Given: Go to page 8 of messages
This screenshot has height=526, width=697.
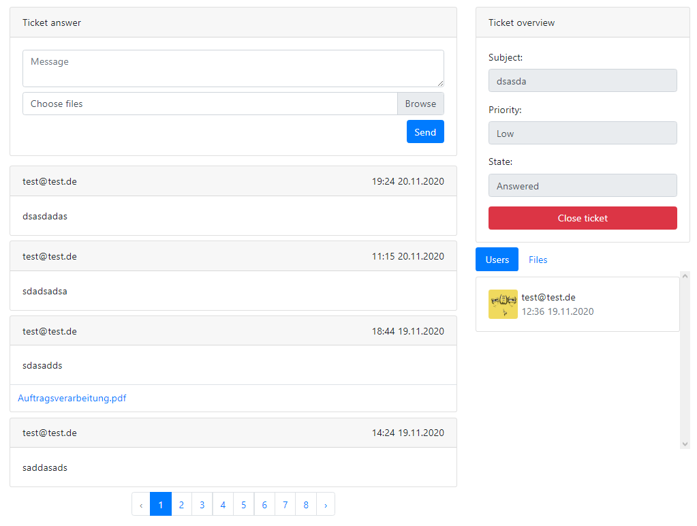Looking at the screenshot, I should (x=306, y=504).
